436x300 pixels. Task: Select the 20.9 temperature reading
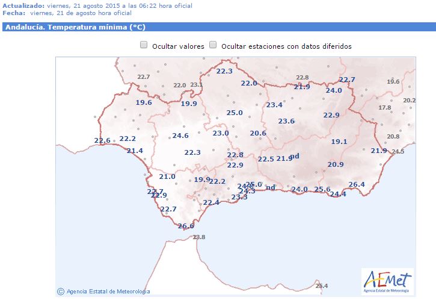point(336,164)
